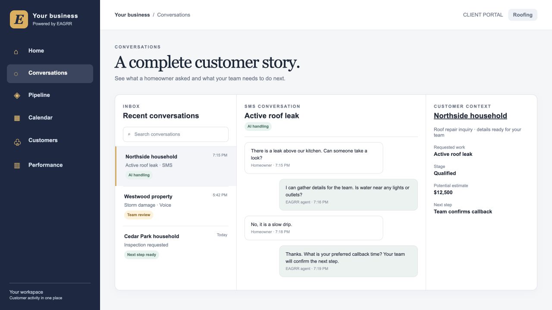Click the "Your workspace" footer text

[26, 292]
